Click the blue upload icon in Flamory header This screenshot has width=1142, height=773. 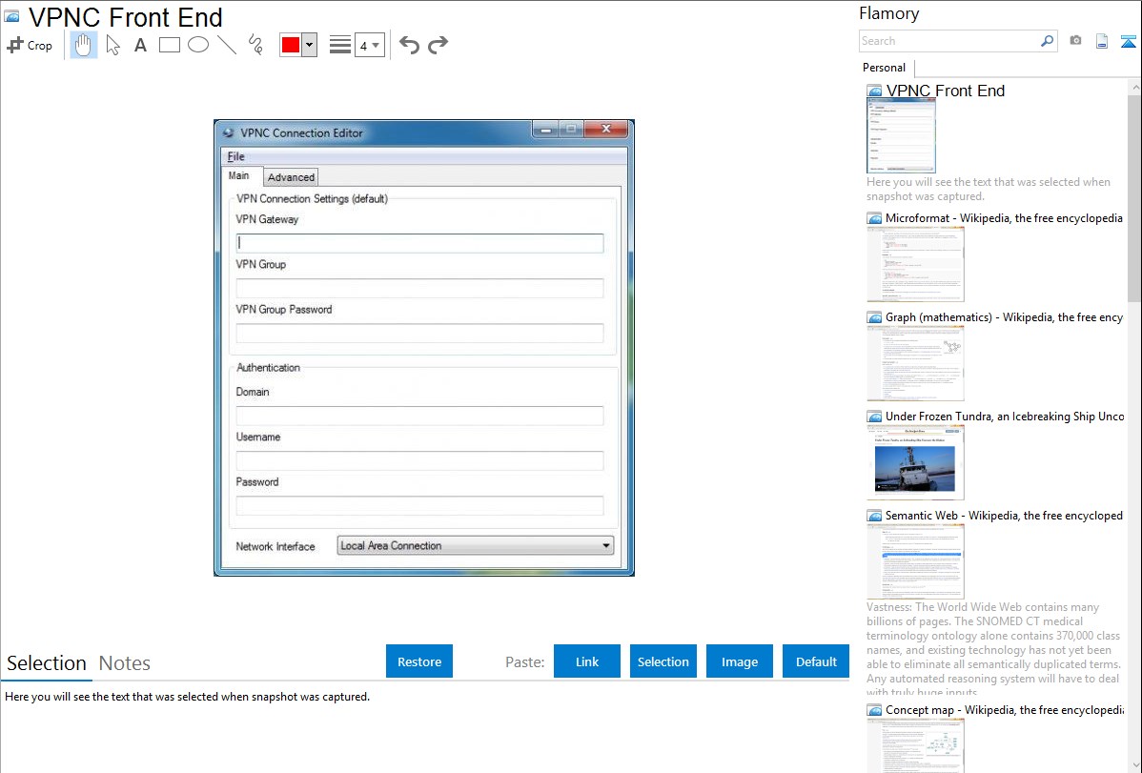point(1128,41)
